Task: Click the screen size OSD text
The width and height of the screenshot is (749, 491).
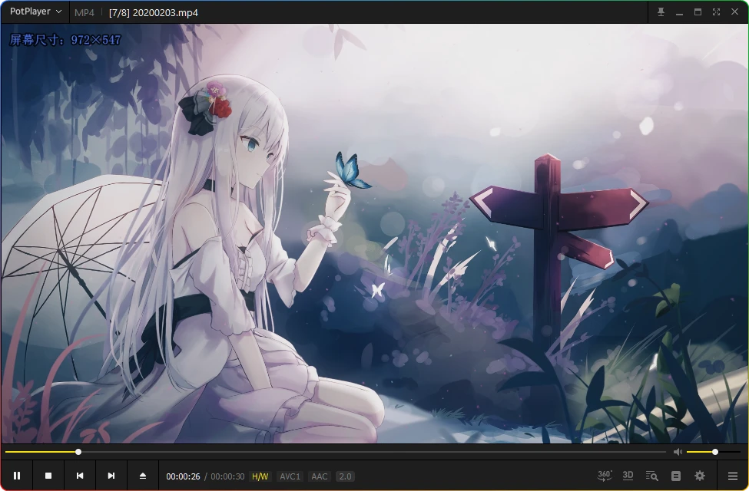Action: click(65, 40)
